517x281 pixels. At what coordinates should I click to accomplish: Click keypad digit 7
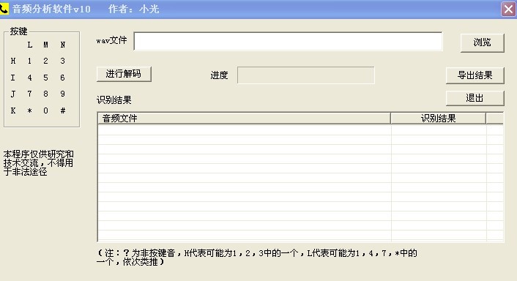coord(30,94)
